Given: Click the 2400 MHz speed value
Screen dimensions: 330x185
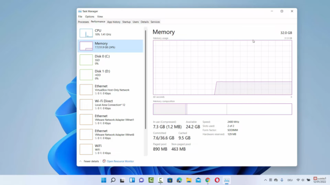Looking at the screenshot, I should 233,122.
